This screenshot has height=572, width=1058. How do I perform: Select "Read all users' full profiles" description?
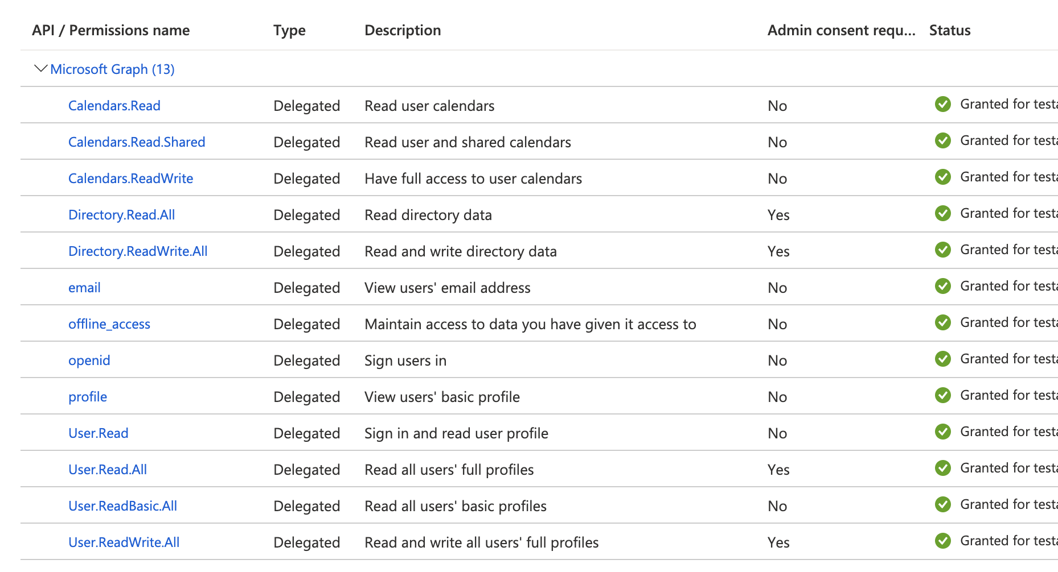point(449,470)
